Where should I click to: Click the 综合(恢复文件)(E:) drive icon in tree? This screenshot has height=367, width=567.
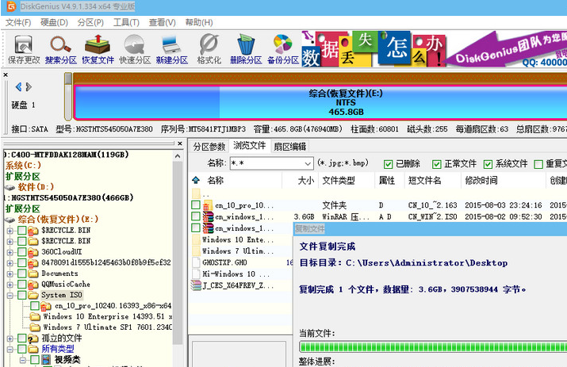tap(10, 220)
